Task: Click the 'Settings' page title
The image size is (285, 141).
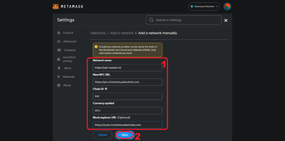Action: 66,20
